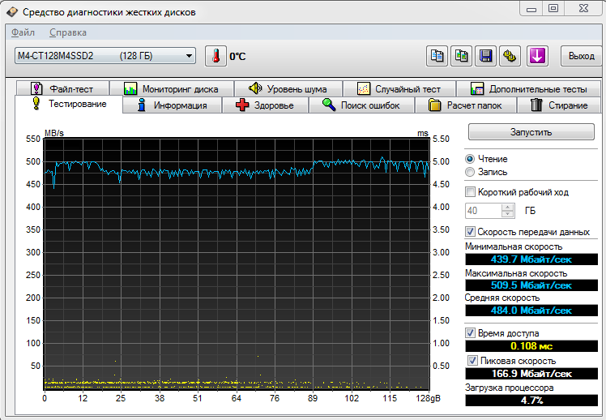Click the 509.5 Мбайт/сек maximum speed value
Viewport: 606px width, 420px height.
click(x=531, y=285)
